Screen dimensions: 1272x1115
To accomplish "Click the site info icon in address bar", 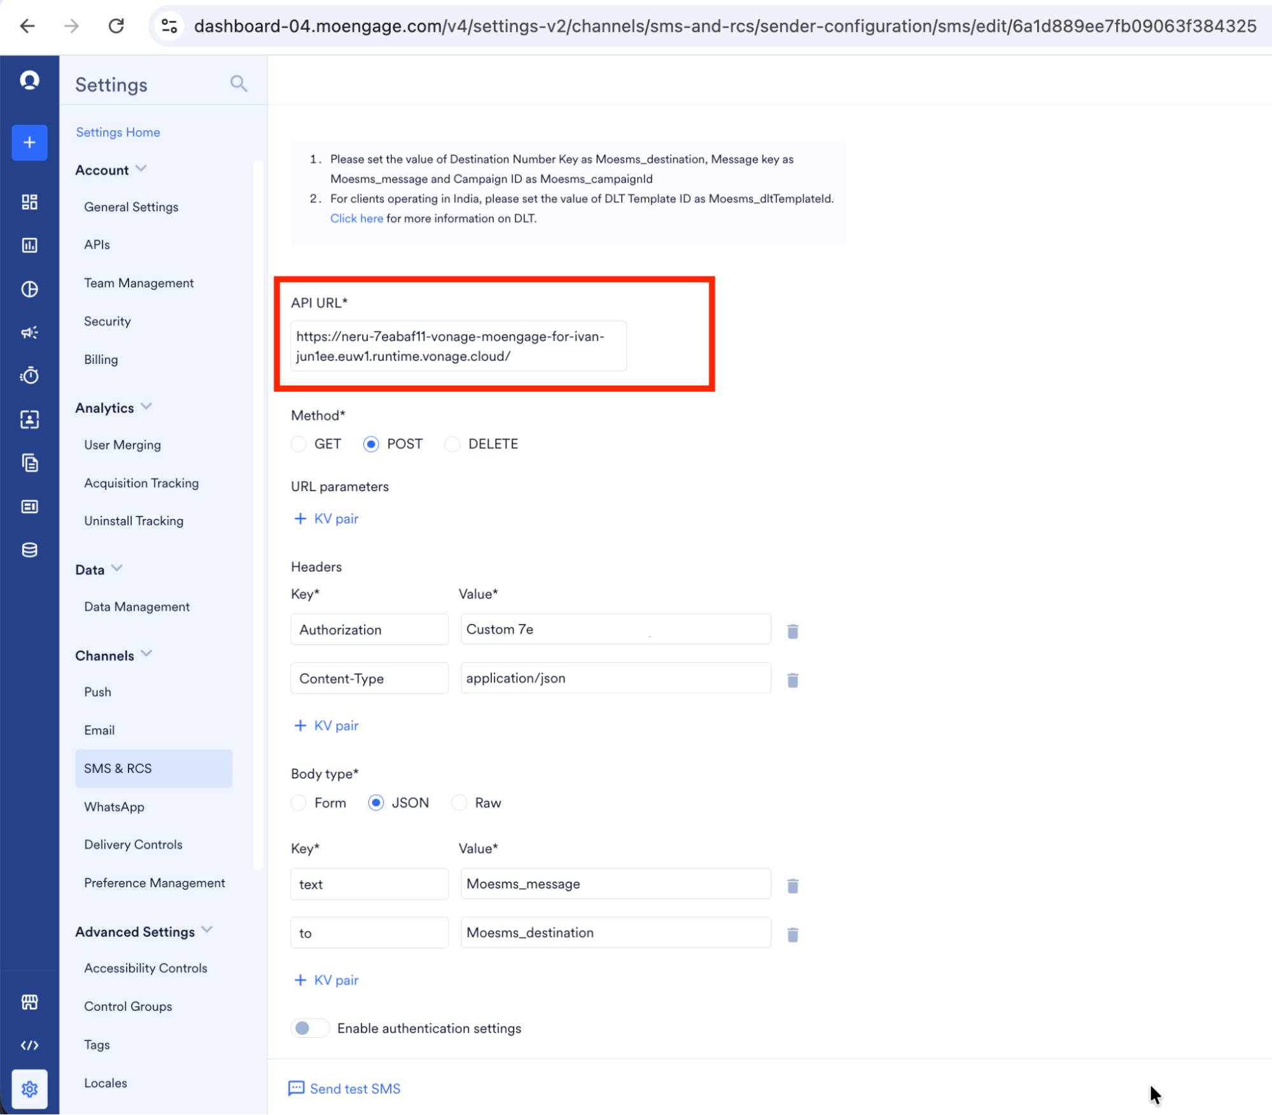I will pyautogui.click(x=169, y=26).
